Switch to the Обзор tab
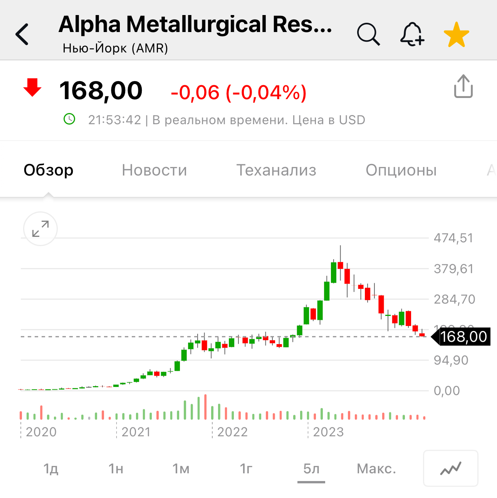The image size is (497, 498). 49,170
